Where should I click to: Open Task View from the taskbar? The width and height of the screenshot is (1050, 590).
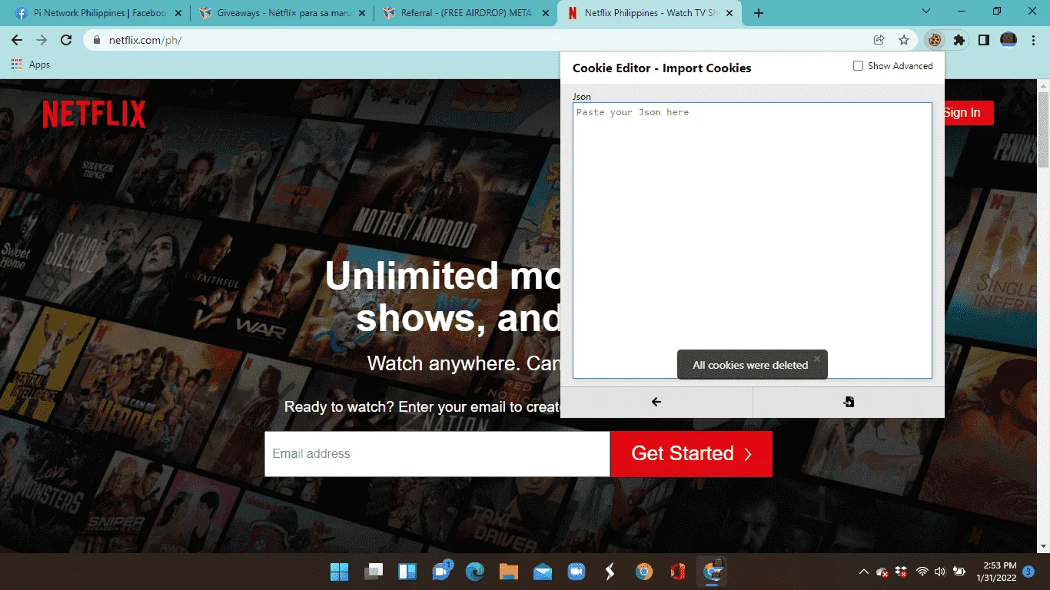pos(374,572)
